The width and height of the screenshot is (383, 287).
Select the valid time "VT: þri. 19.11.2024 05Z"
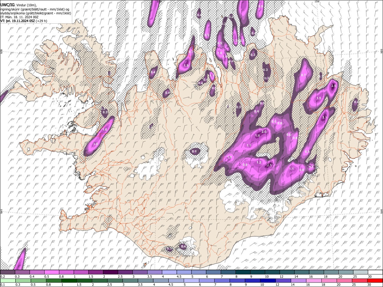[18, 21]
